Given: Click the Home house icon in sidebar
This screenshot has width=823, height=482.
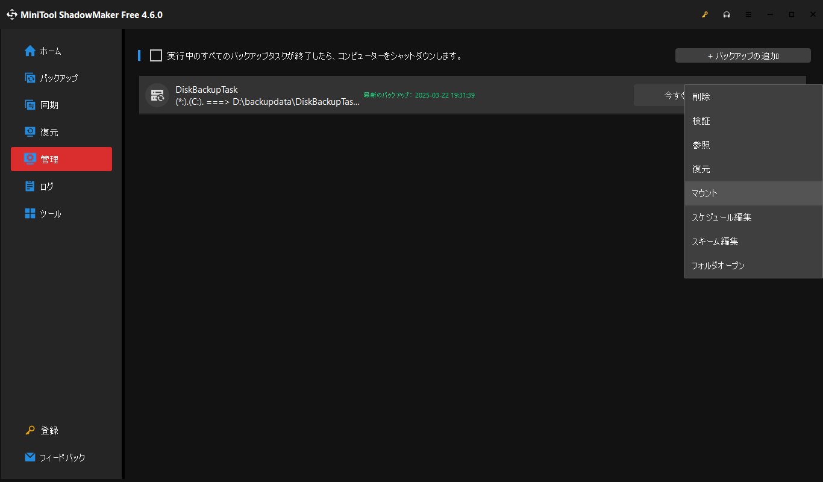Looking at the screenshot, I should [30, 51].
